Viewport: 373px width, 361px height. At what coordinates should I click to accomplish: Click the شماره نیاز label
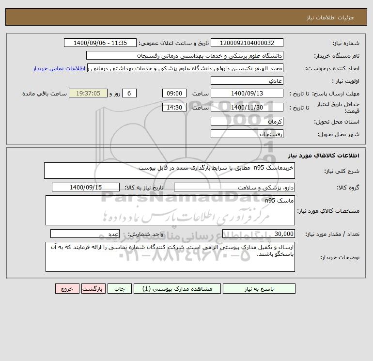coord(346,43)
